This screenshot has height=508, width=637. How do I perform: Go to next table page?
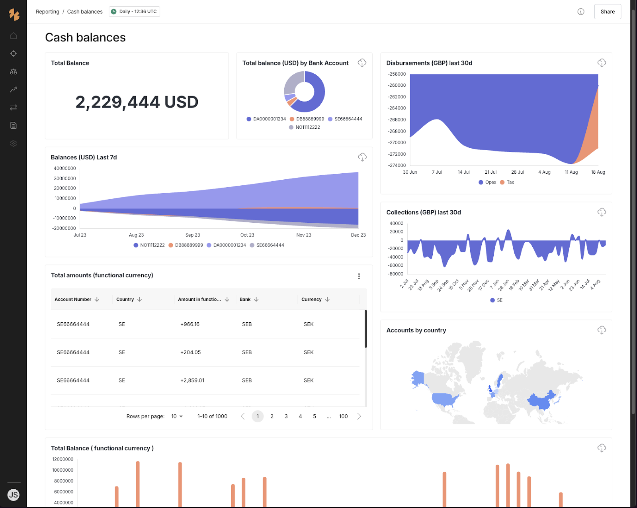359,416
